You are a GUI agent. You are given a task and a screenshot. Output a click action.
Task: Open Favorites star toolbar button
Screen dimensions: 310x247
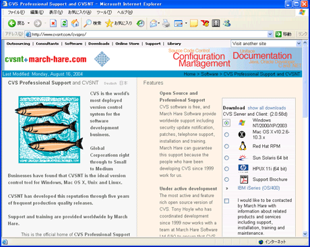[x=119, y=23]
